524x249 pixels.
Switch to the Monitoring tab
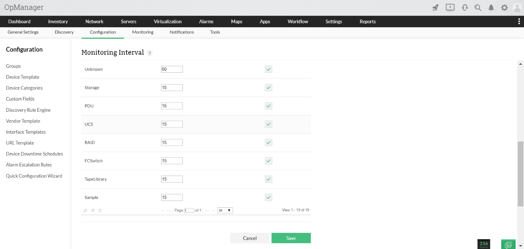click(143, 32)
